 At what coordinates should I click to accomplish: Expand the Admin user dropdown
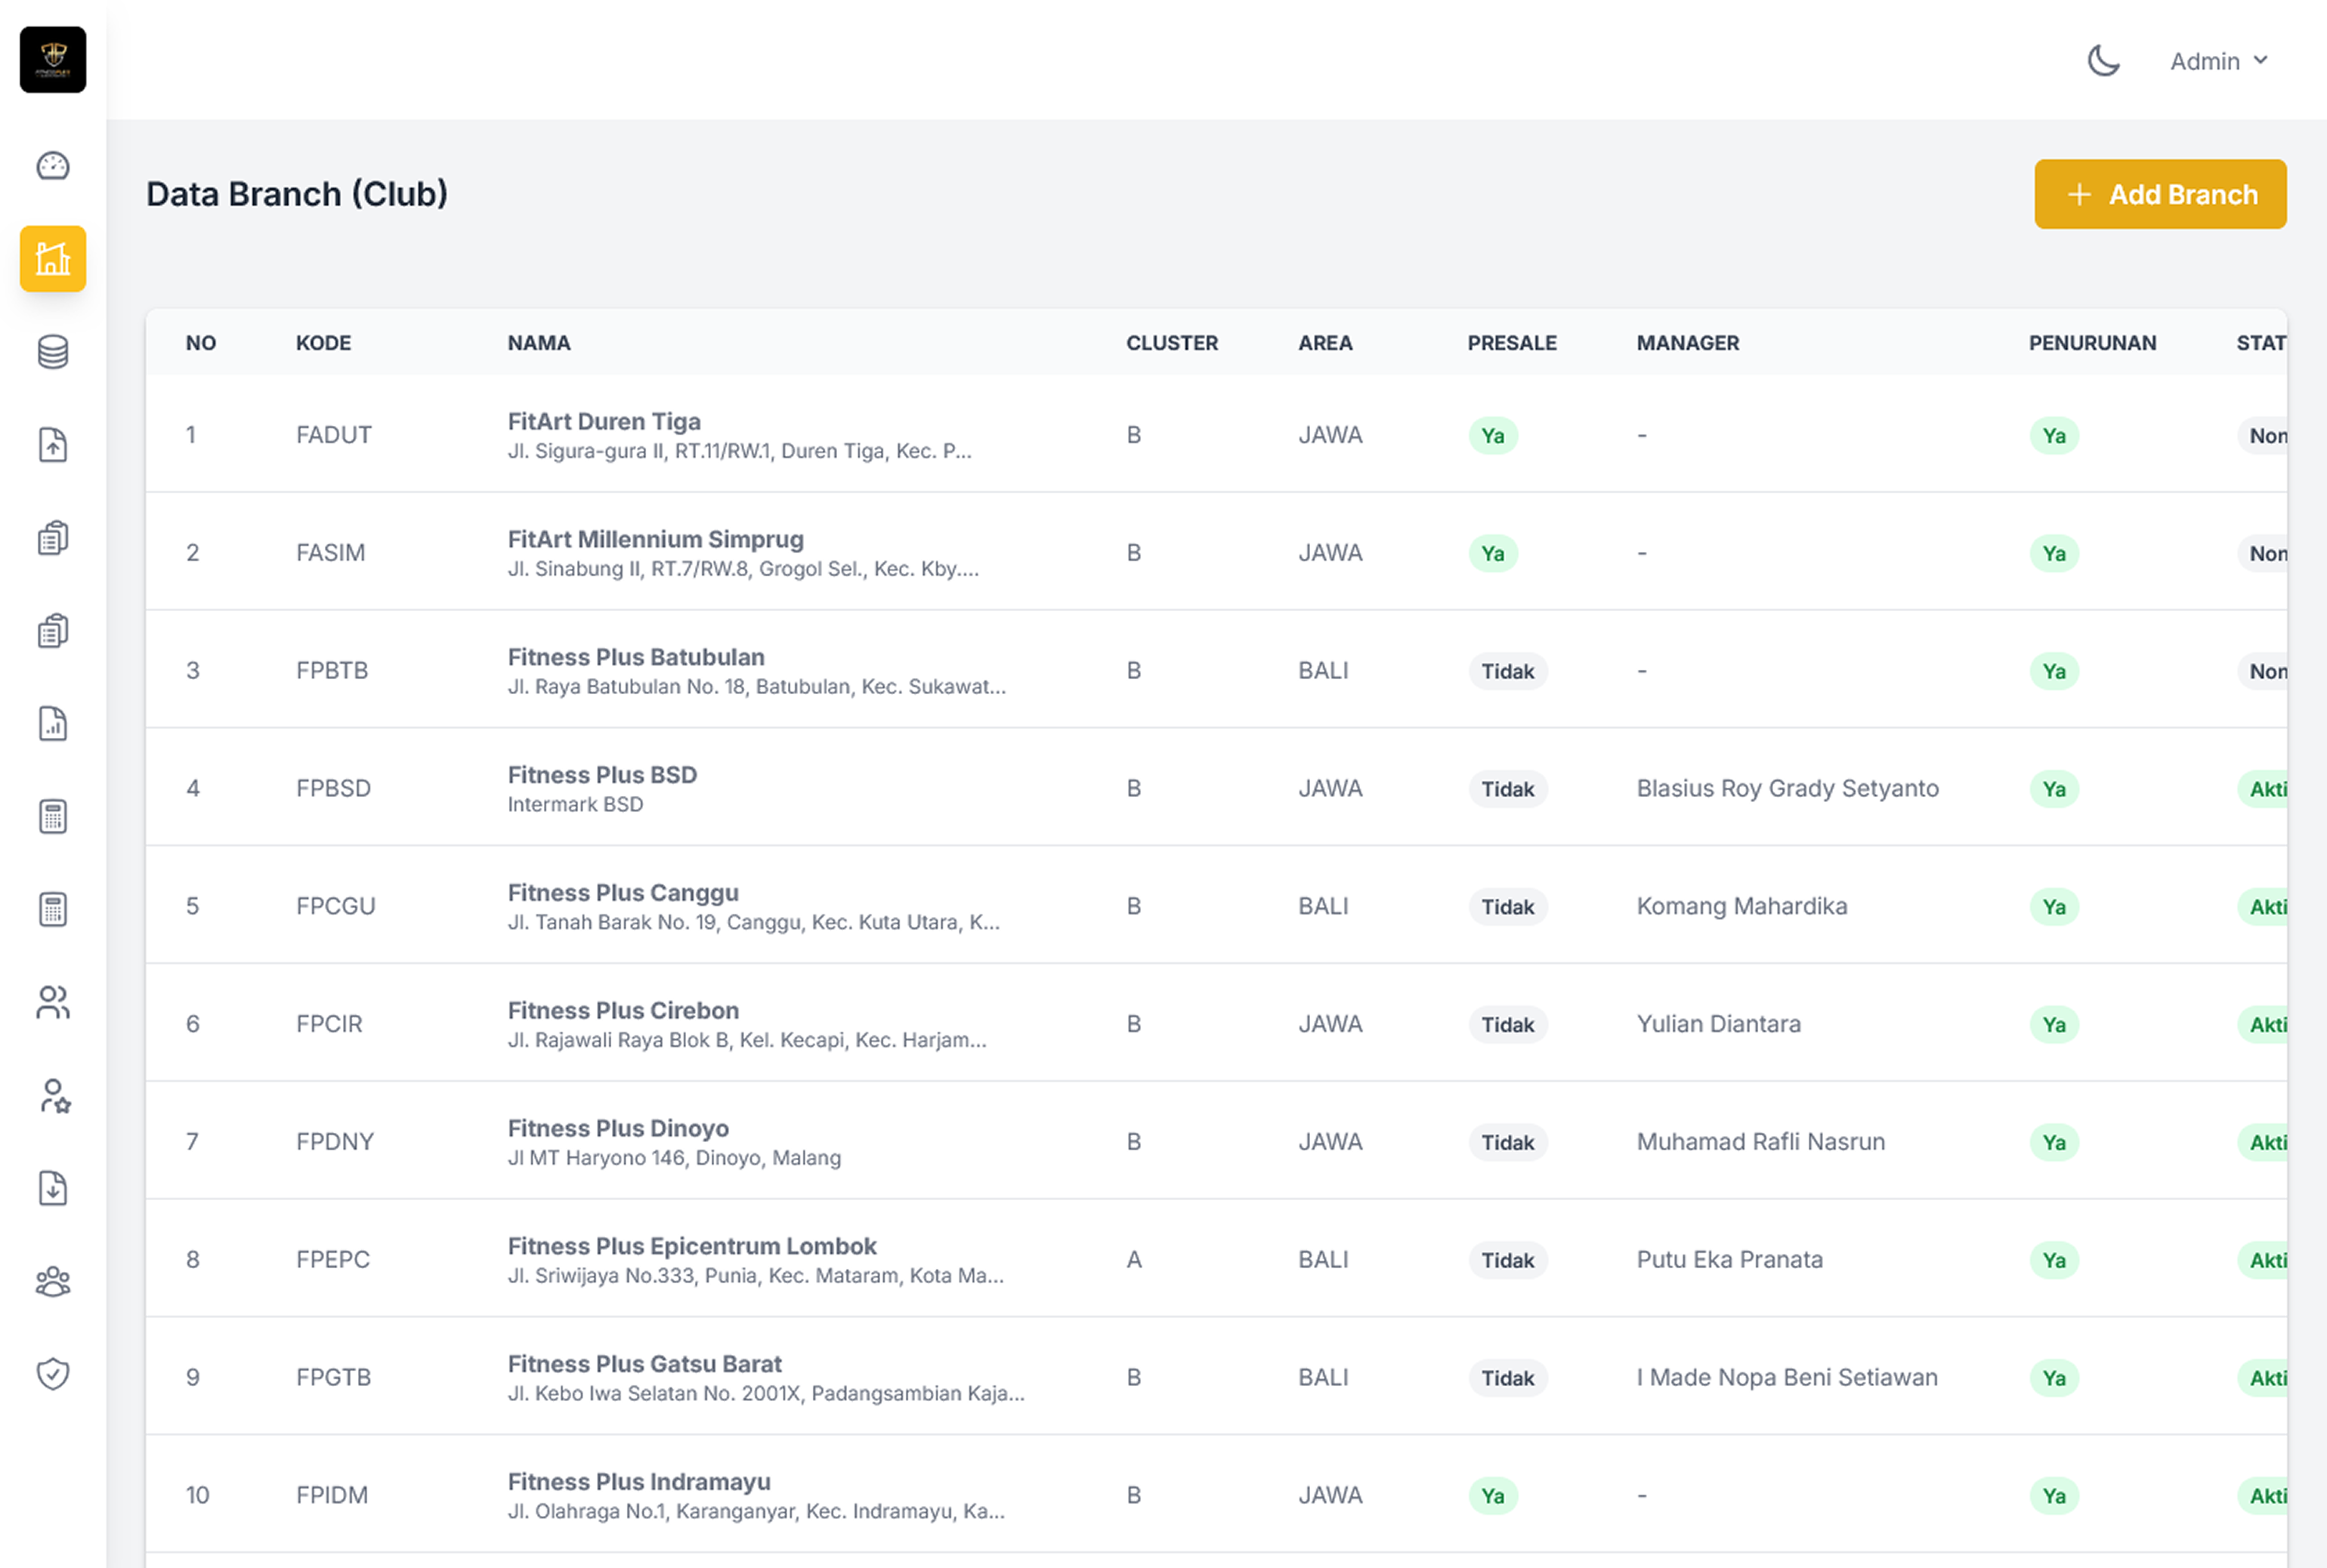click(2218, 61)
